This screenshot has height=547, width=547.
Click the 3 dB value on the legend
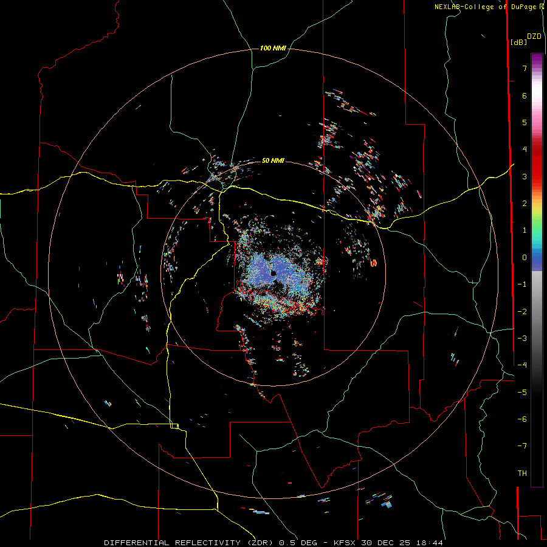[x=525, y=176]
